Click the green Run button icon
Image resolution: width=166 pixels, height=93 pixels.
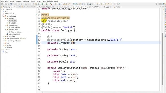pyautogui.click(x=43, y=4)
